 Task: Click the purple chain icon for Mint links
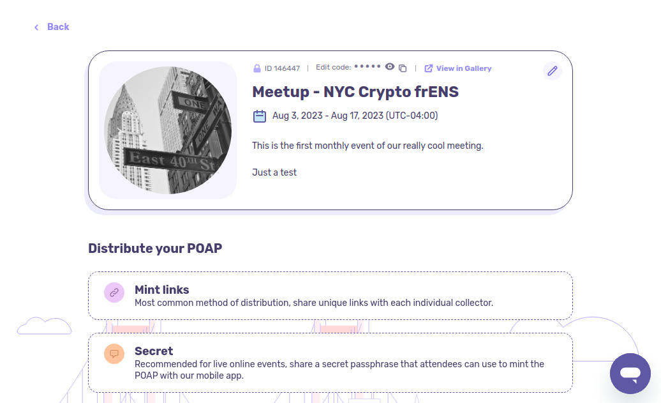[114, 293]
